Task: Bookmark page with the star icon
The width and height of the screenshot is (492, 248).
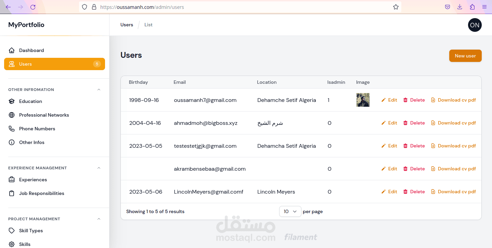Action: [396, 7]
